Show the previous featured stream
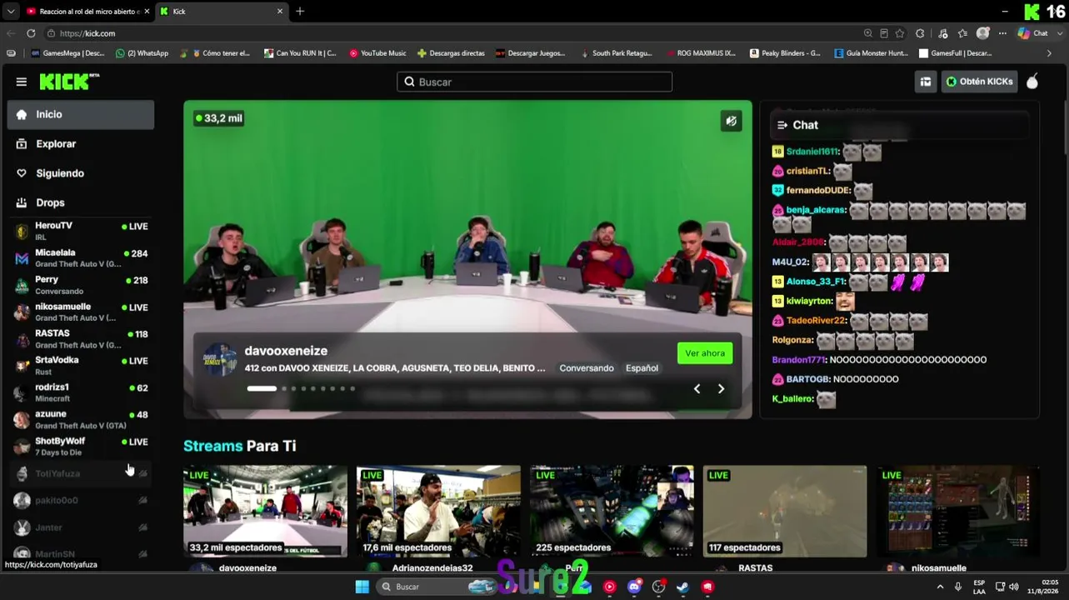Viewport: 1069px width, 600px height. point(697,389)
